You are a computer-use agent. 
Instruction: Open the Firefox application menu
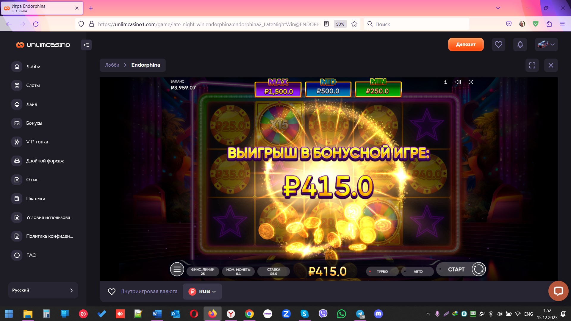pos(562,24)
